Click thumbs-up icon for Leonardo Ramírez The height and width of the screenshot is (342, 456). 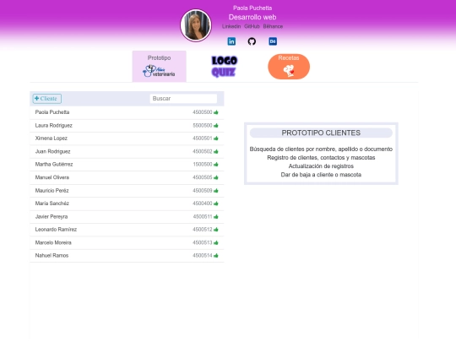(x=216, y=230)
